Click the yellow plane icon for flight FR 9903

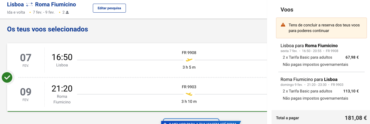point(189,94)
